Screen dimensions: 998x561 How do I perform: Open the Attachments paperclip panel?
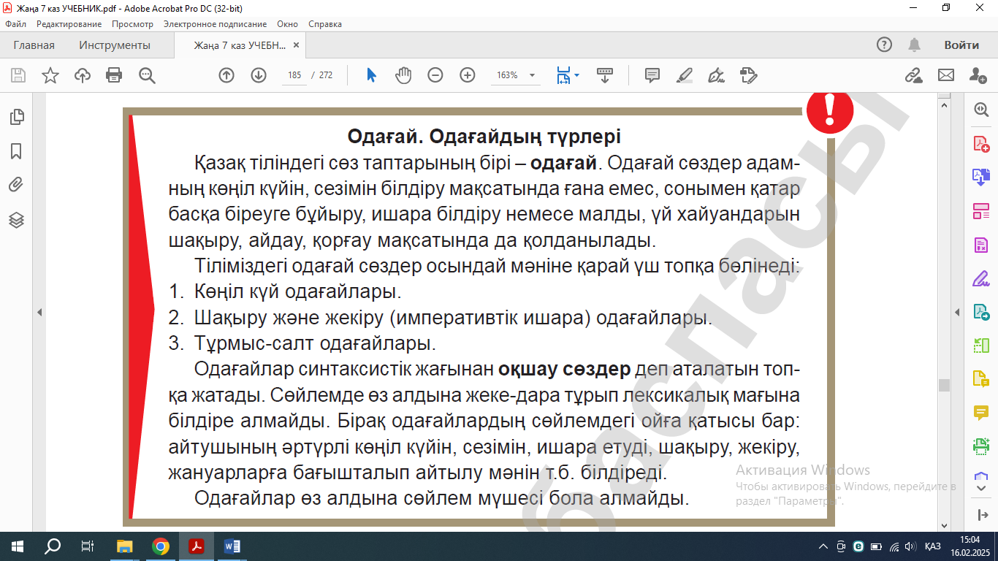pyautogui.click(x=16, y=185)
